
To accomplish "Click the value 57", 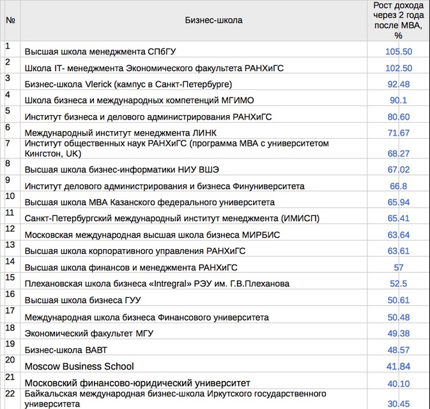I will point(399,268).
